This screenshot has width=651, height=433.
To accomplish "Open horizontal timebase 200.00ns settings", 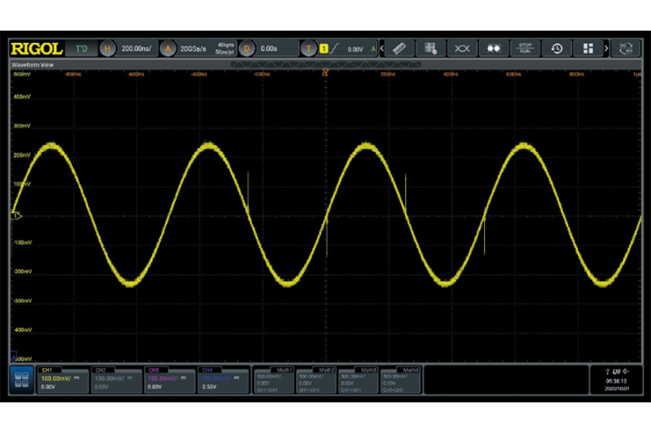I will pyautogui.click(x=135, y=49).
